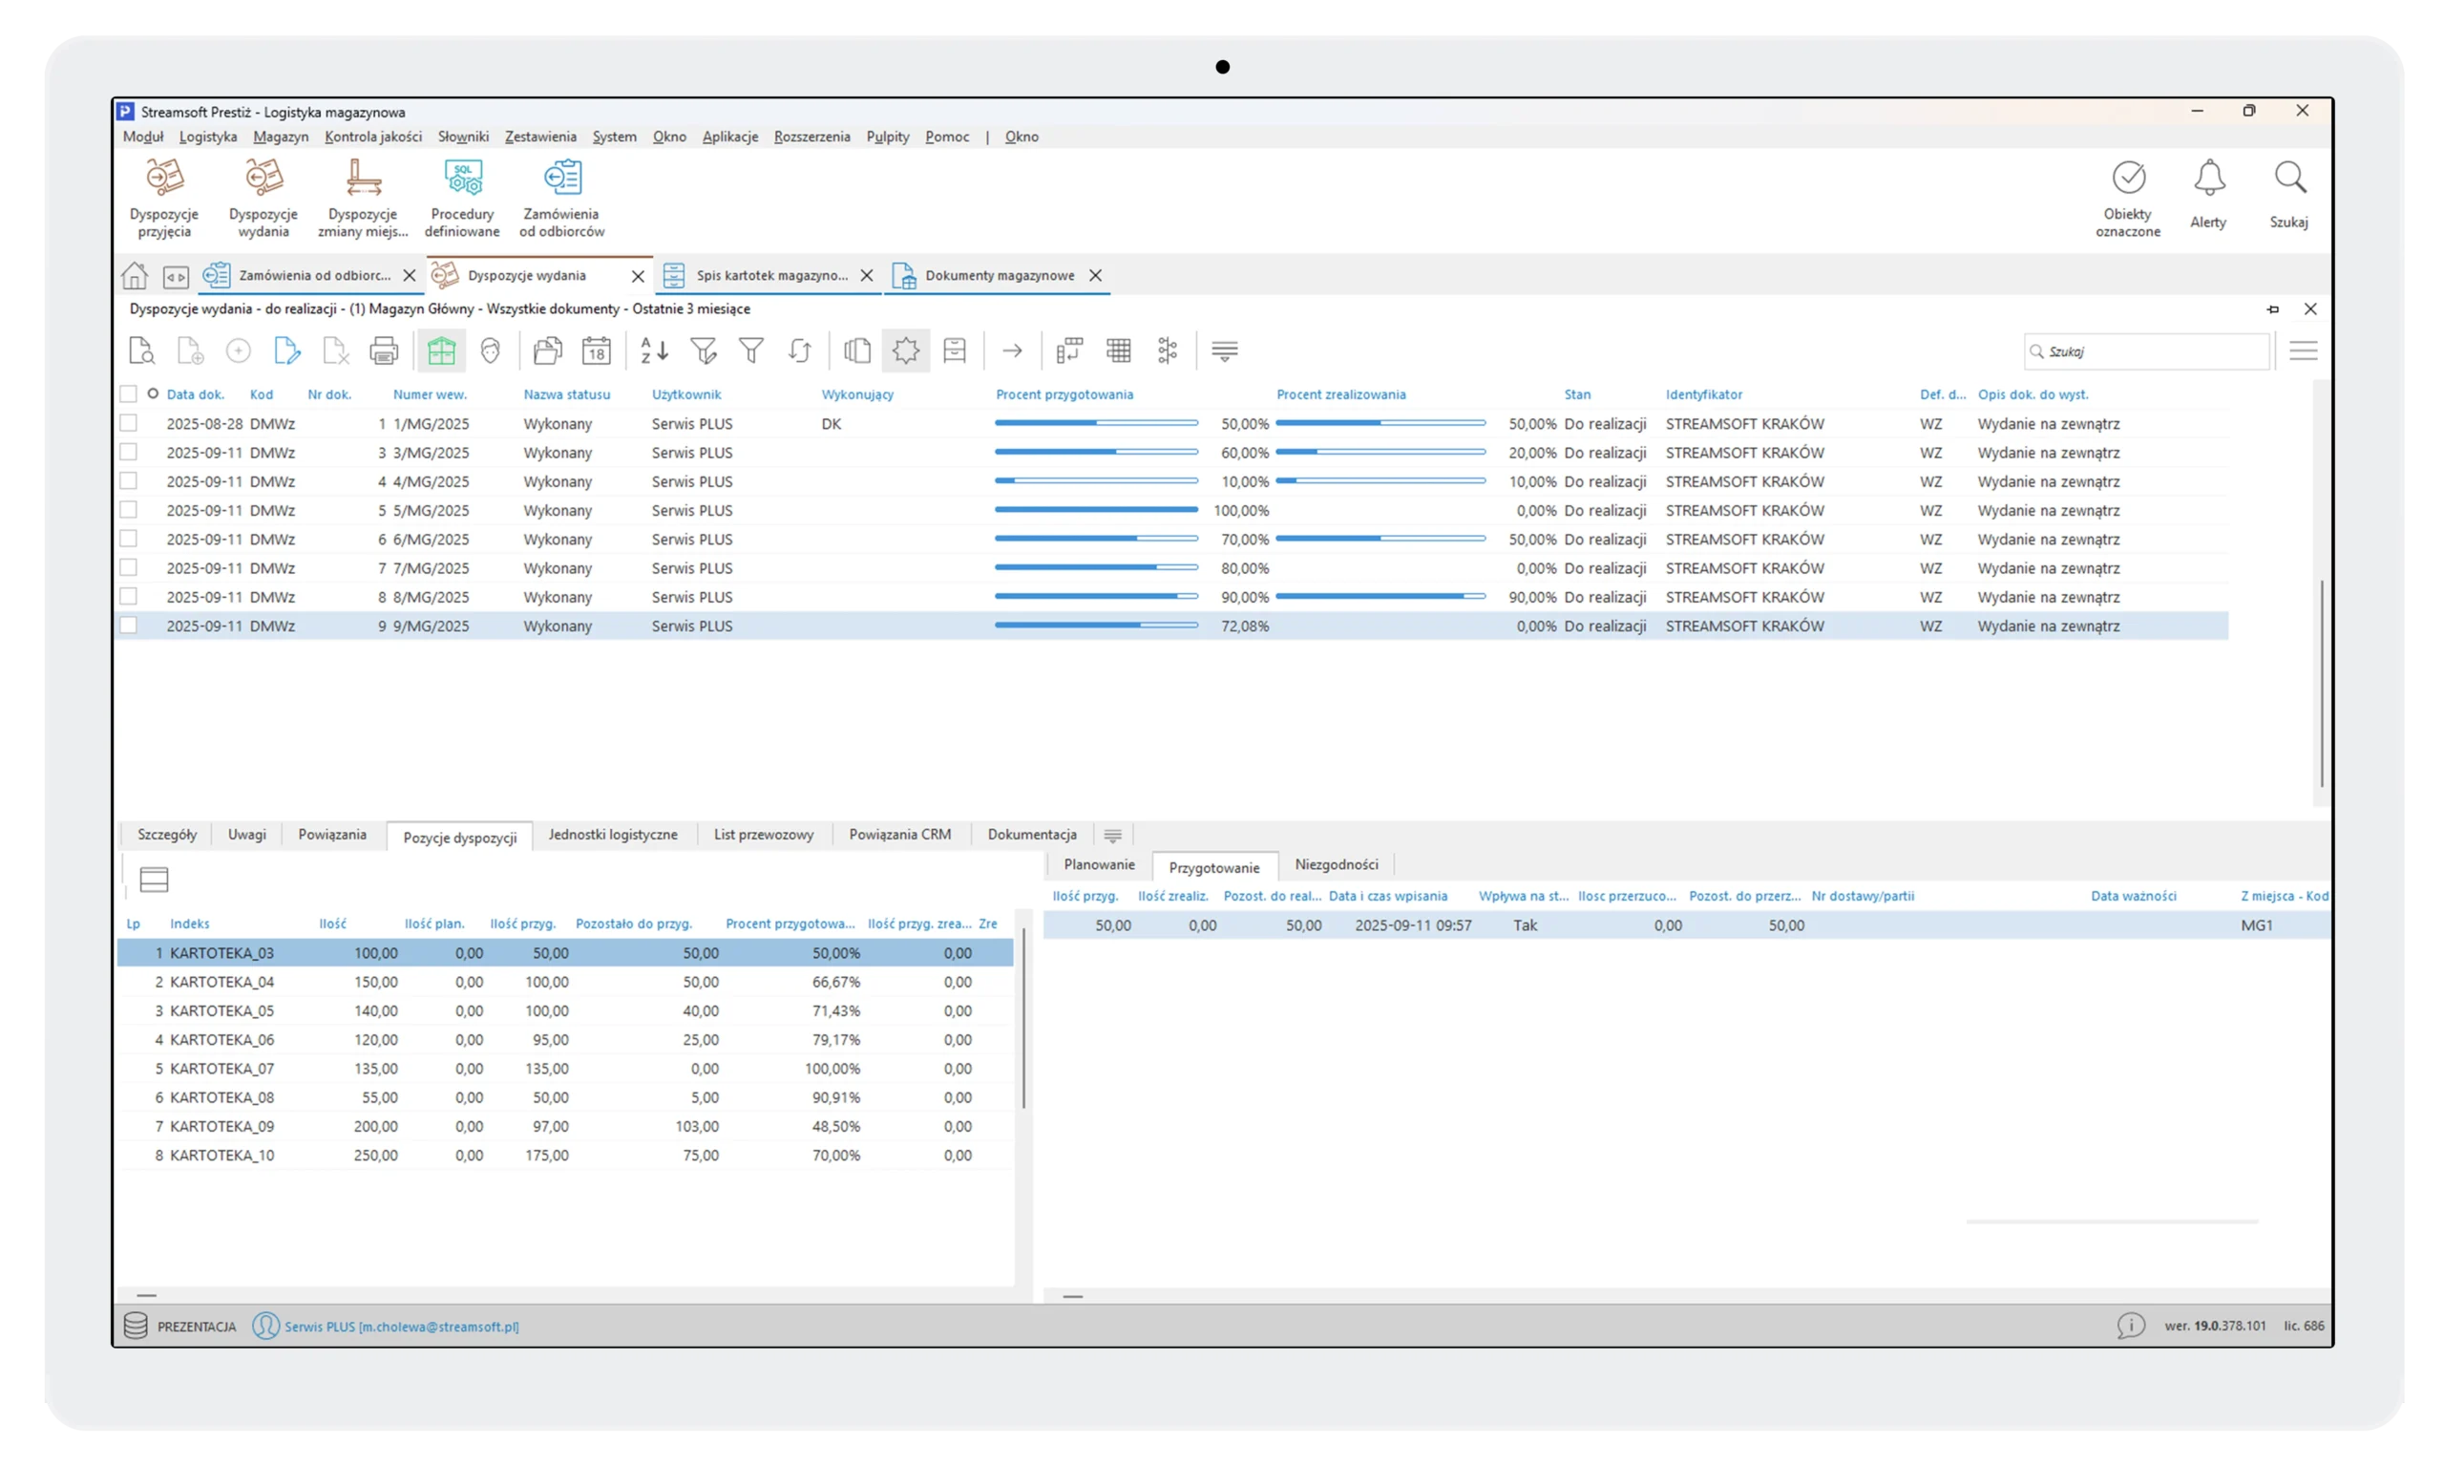
Task: Tick checkbox for document 5/MG/2025
Action: click(128, 510)
